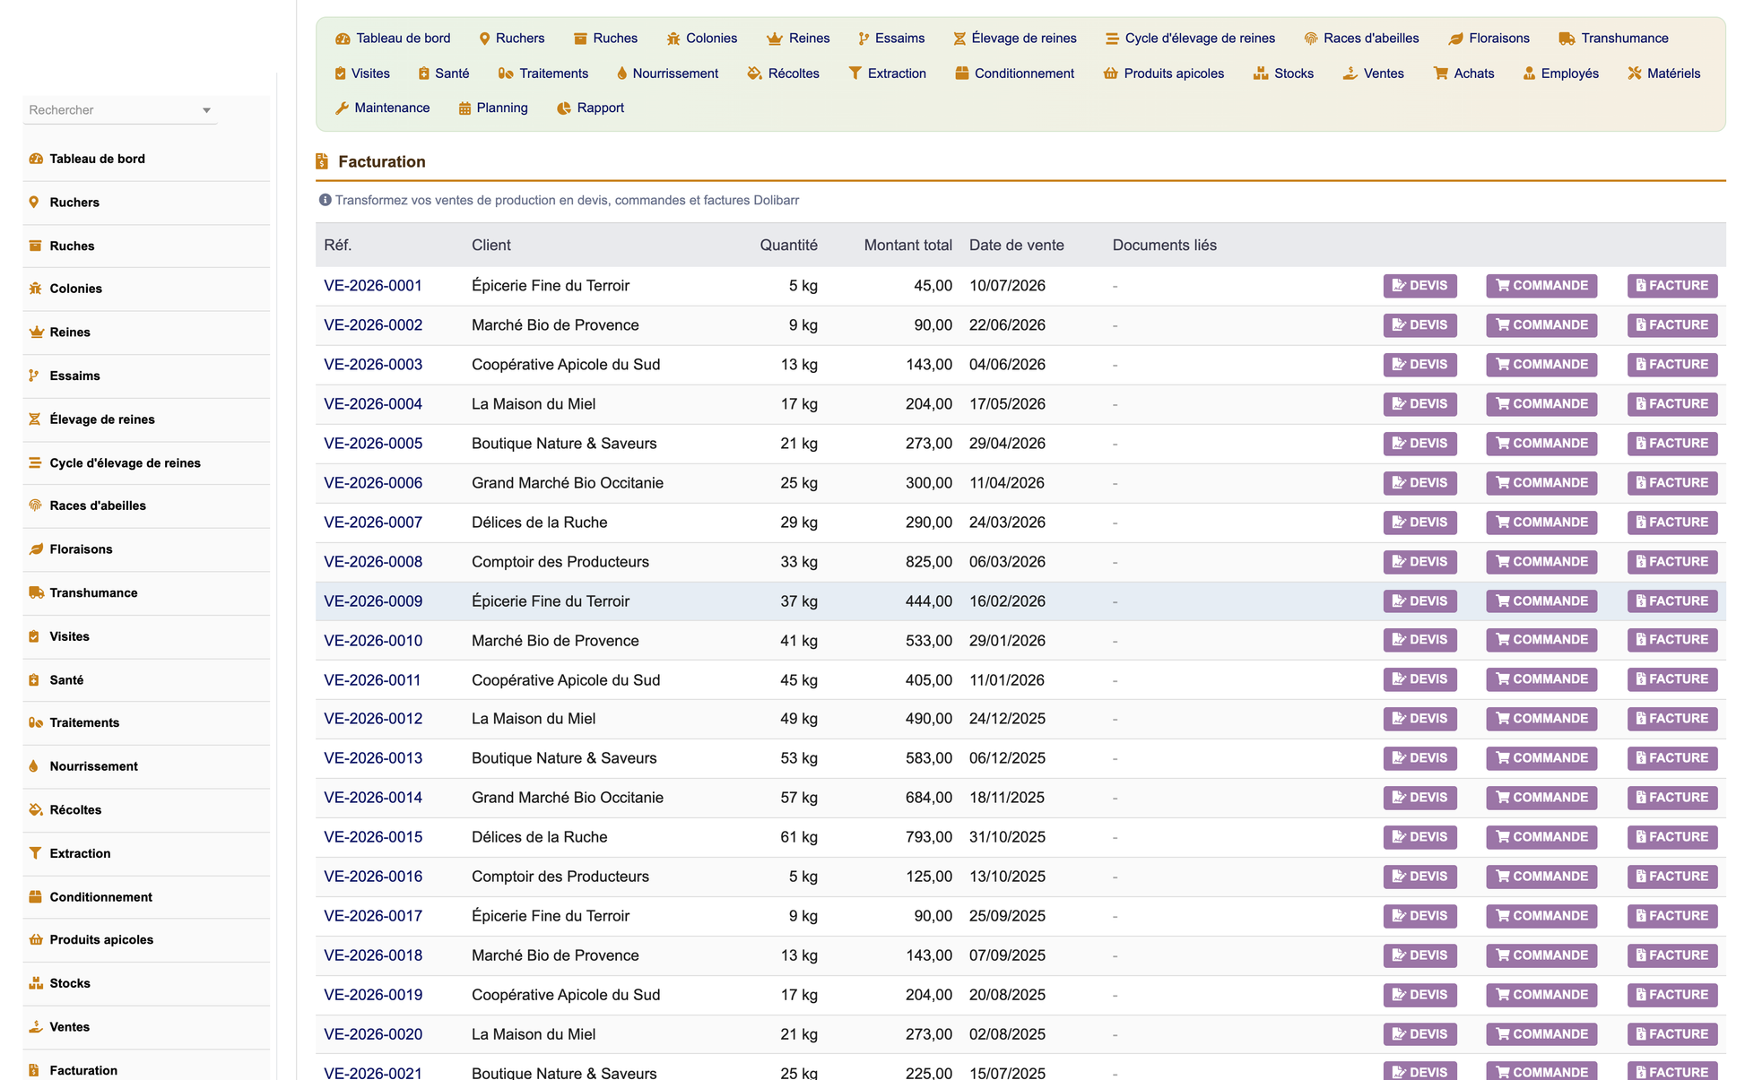The width and height of the screenshot is (1745, 1080).
Task: Open reference VE-2026-0001
Action: [x=373, y=286]
